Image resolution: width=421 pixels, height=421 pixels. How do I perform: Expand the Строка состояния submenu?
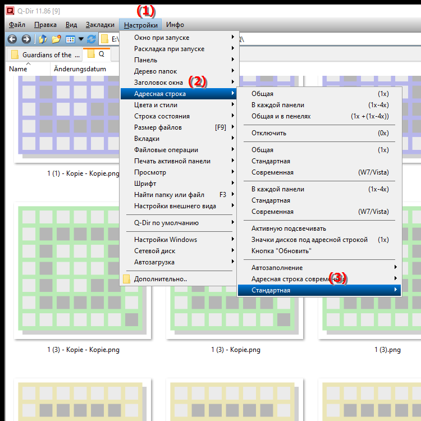click(179, 116)
